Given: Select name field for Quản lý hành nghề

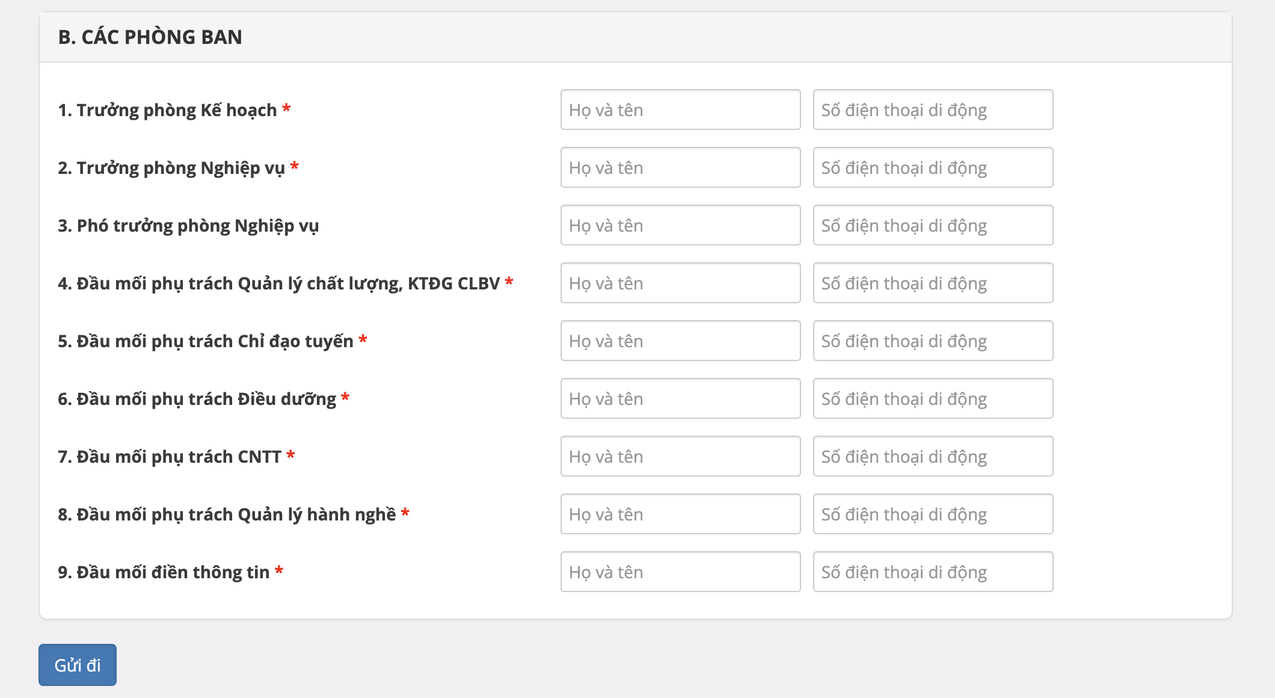Looking at the screenshot, I should pos(680,514).
